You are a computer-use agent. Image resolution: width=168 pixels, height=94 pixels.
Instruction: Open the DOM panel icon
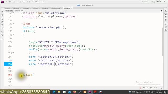[x=166, y=24]
